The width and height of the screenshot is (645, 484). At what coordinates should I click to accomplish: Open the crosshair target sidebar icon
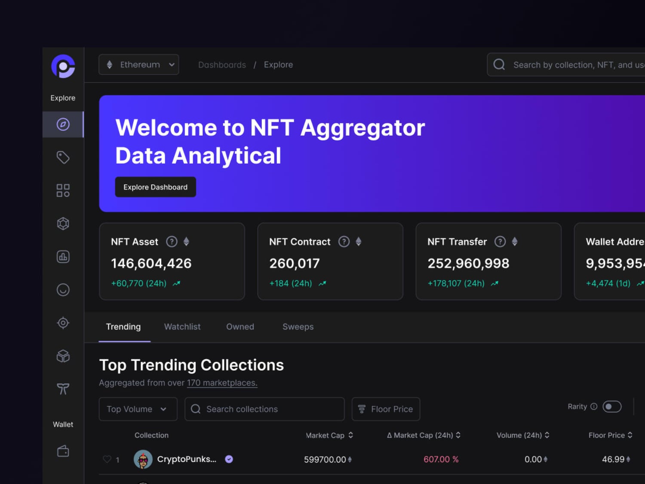[x=63, y=323]
